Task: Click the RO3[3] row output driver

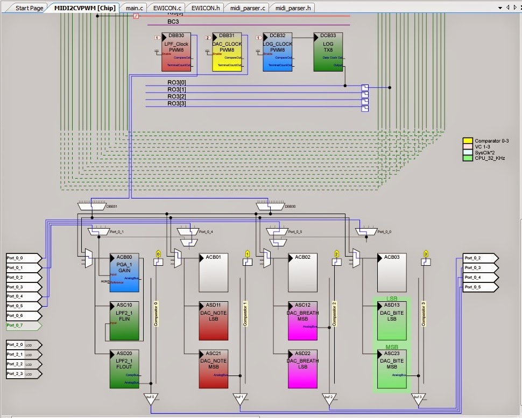Action: point(365,109)
